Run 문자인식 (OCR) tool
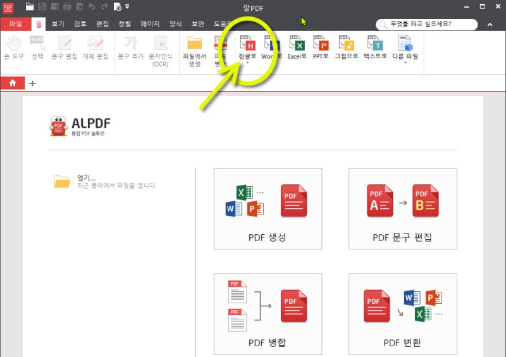This screenshot has height=357, width=506. (161, 51)
